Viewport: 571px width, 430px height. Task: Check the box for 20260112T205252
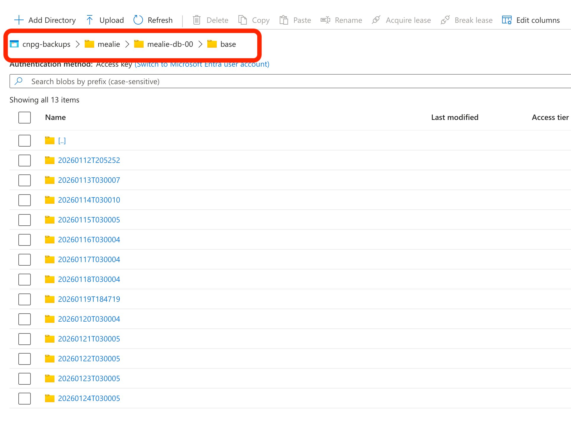point(25,161)
